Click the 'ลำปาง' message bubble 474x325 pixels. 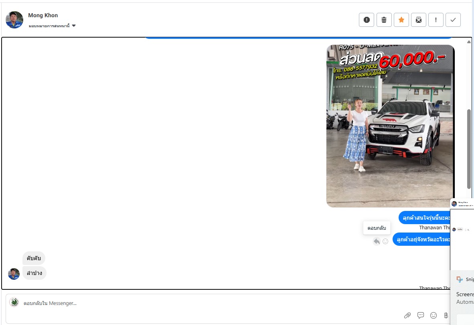34,273
